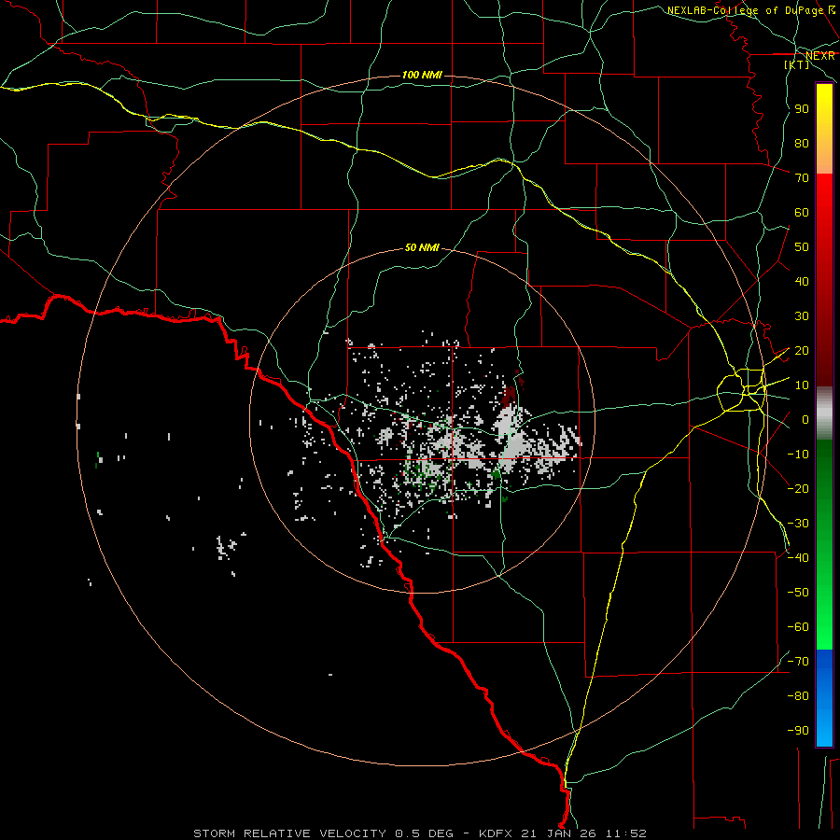Click the '-50' label on the color scale

(798, 592)
